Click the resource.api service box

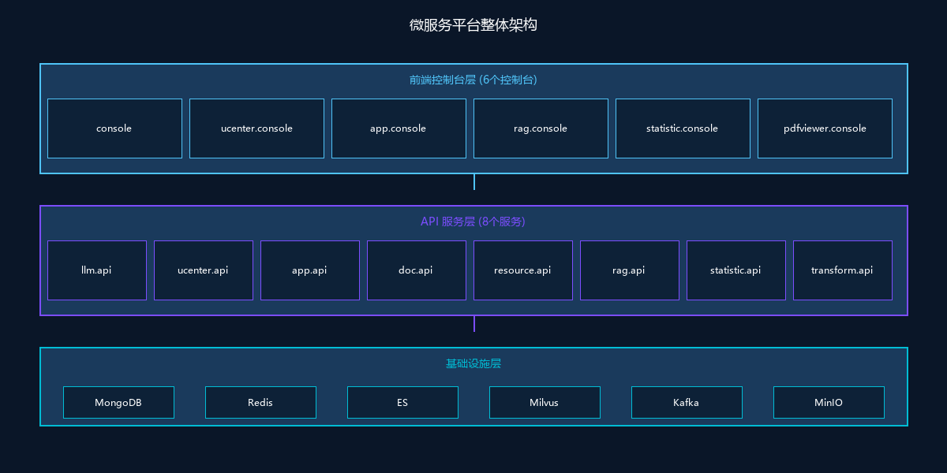[523, 270]
